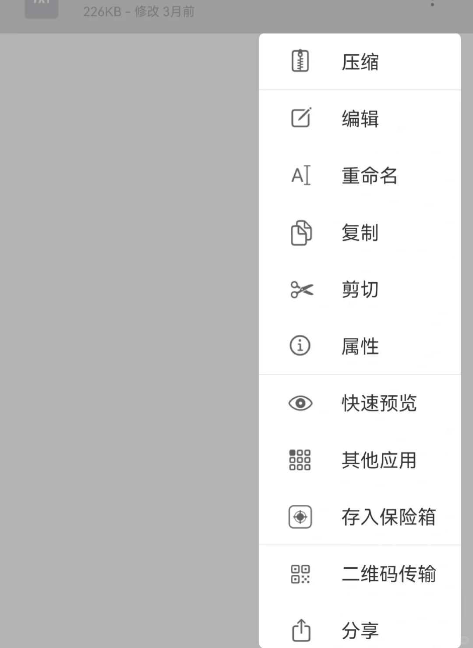The image size is (473, 648).
Task: Click the scissors cut icon
Action: (302, 290)
